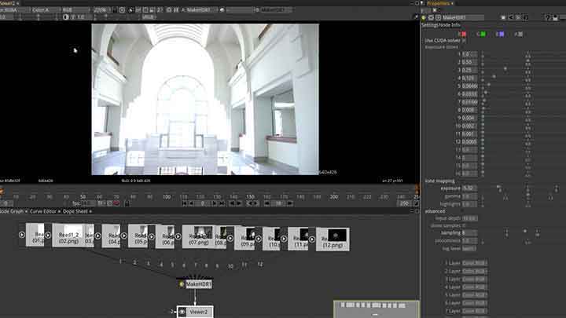Toggle the red channel checkbox
This screenshot has width=566, height=318.
pyautogui.click(x=464, y=34)
